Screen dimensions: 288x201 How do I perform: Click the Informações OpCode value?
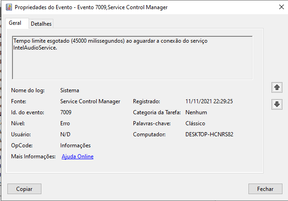pyautogui.click(x=75, y=145)
